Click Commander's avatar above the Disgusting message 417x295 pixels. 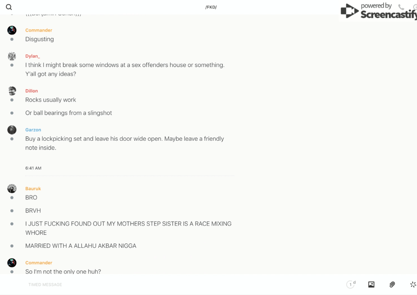pos(12,30)
